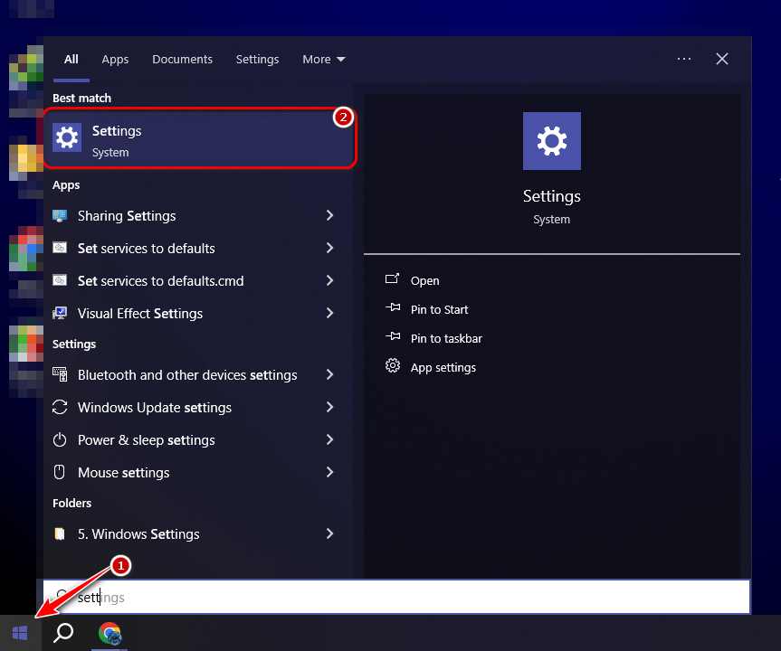This screenshot has height=651, width=781.
Task: Click the Sharing Settings app icon
Action: tap(60, 215)
